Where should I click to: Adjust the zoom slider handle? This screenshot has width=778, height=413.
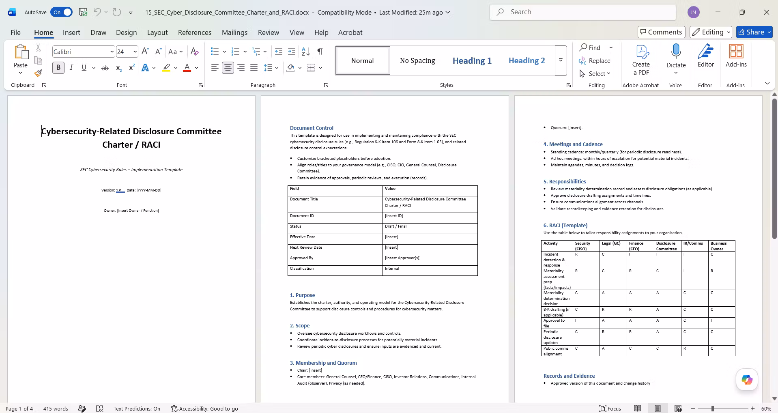(712, 409)
